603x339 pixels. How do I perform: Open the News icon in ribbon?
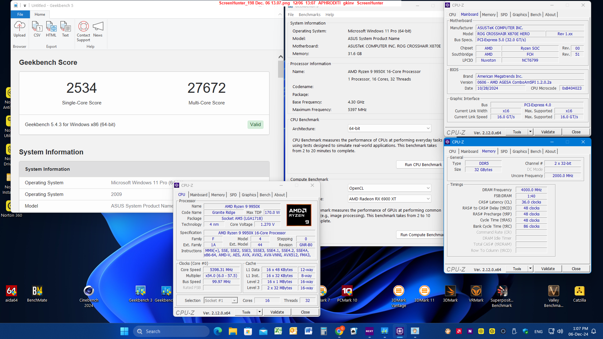(x=98, y=29)
